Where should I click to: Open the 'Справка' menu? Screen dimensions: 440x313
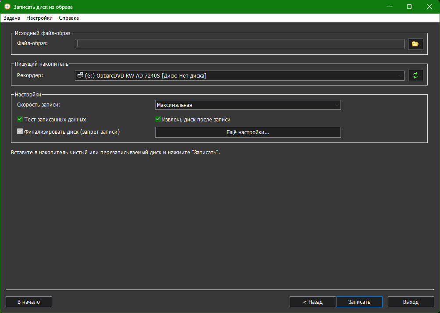point(69,18)
